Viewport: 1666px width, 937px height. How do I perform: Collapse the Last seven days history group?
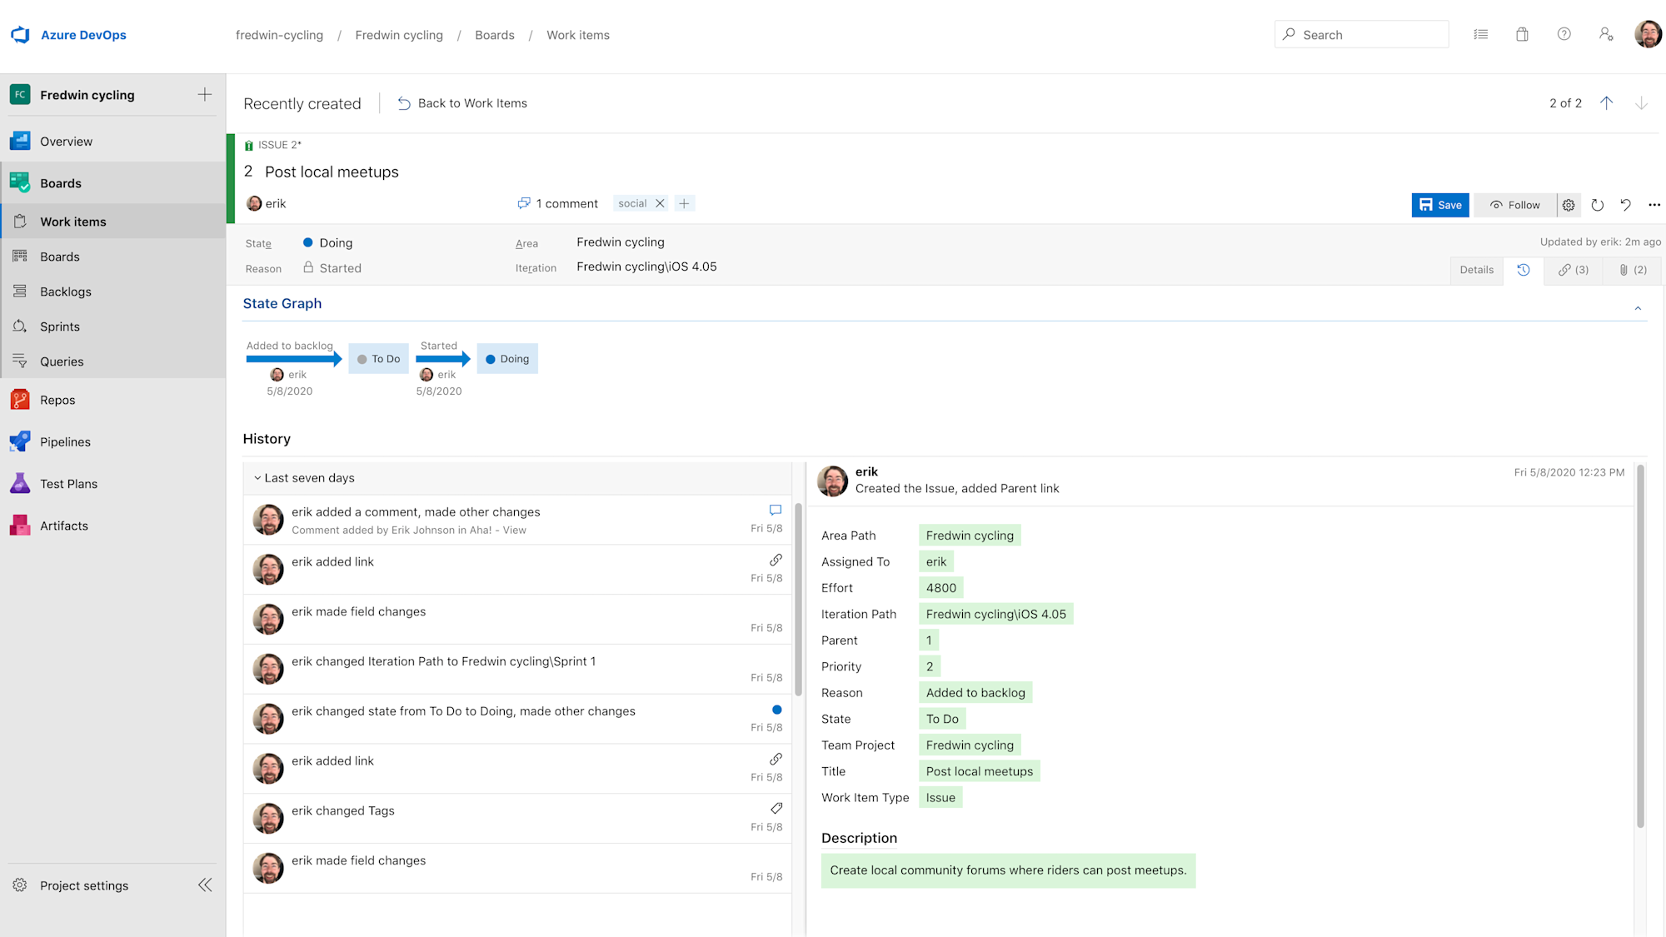coord(257,477)
